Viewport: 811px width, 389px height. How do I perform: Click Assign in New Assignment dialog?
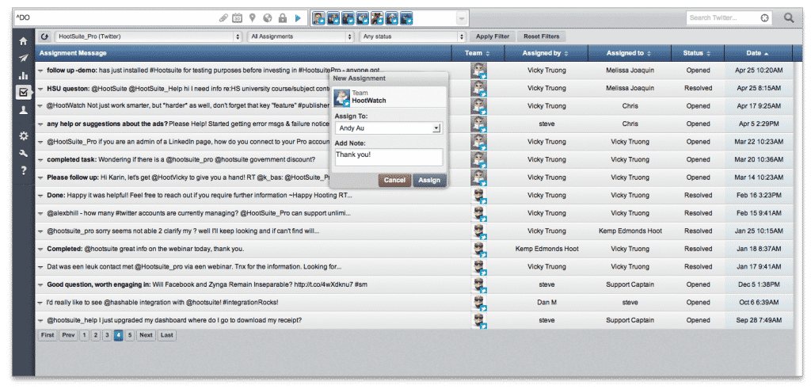tap(429, 180)
